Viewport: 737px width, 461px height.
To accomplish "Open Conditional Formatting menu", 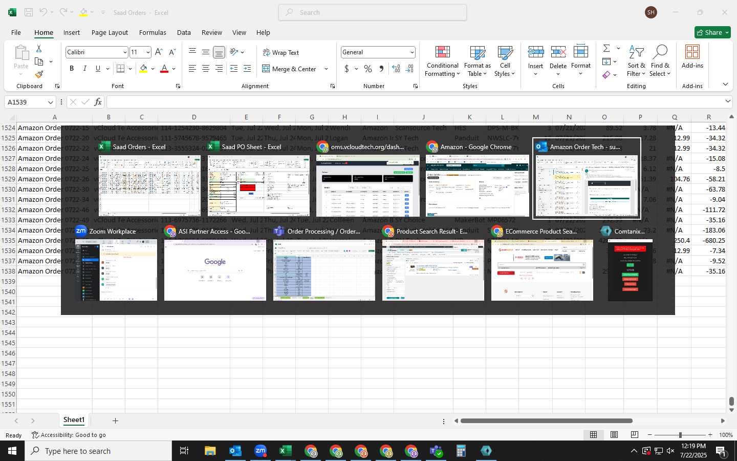I will coord(442,61).
